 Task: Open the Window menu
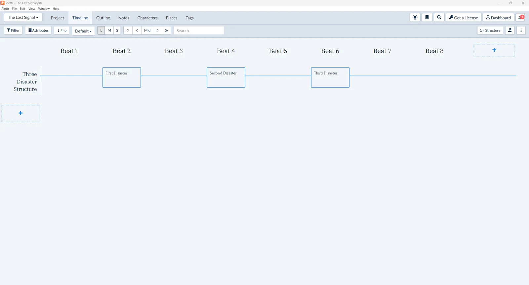click(x=44, y=9)
